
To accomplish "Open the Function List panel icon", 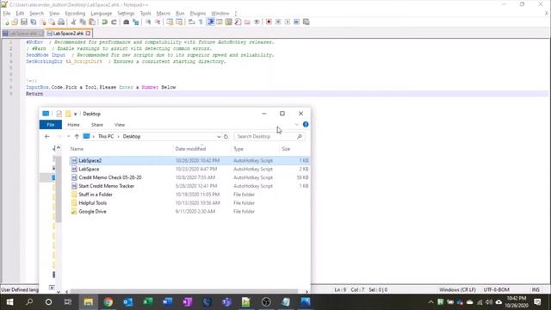I will click(x=238, y=22).
